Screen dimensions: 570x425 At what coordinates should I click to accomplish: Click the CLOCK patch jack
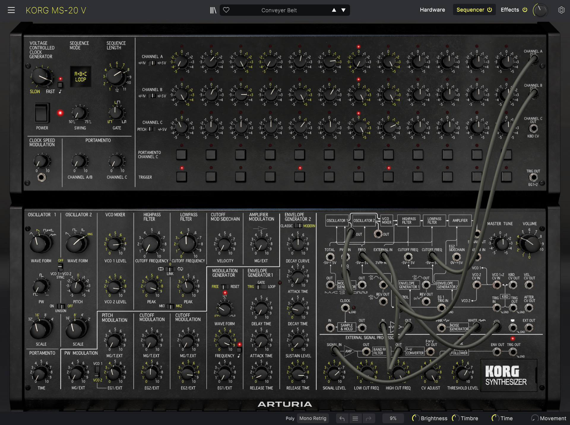click(345, 308)
